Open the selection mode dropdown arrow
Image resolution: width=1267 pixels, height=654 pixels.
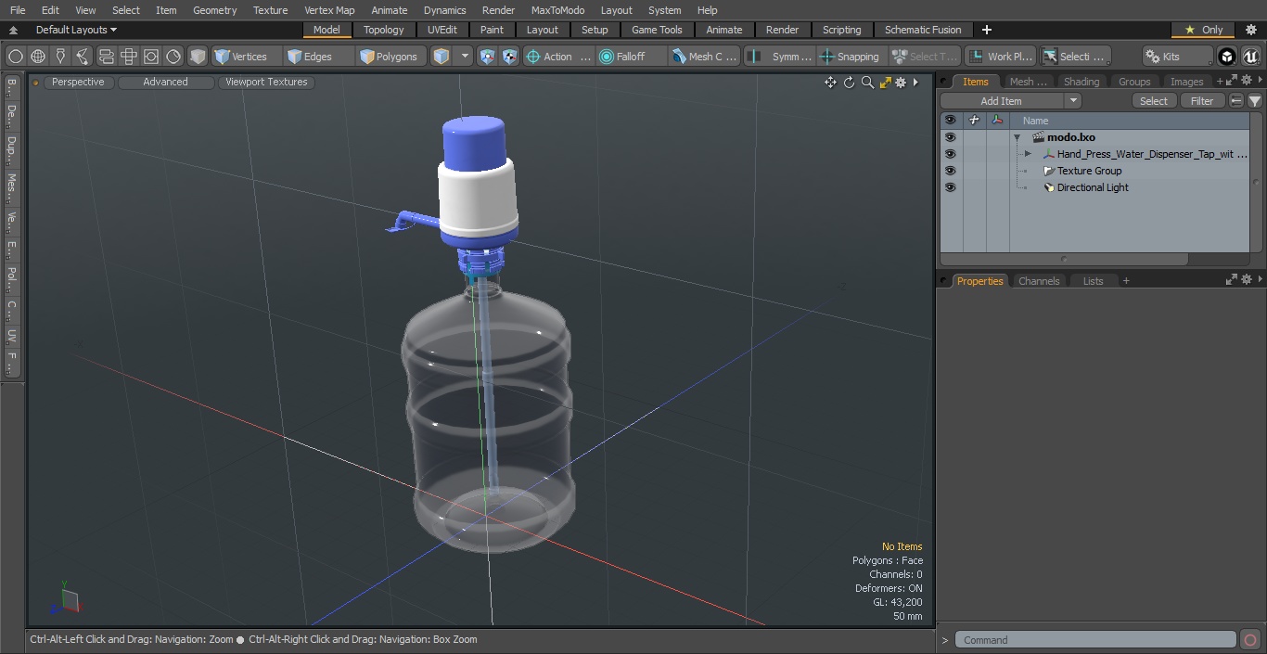pos(465,57)
